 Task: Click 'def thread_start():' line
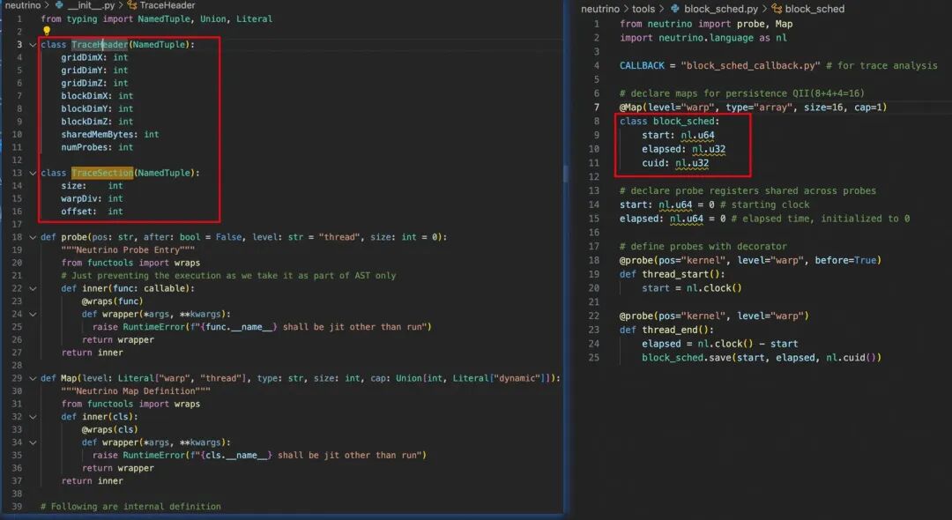[672, 274]
